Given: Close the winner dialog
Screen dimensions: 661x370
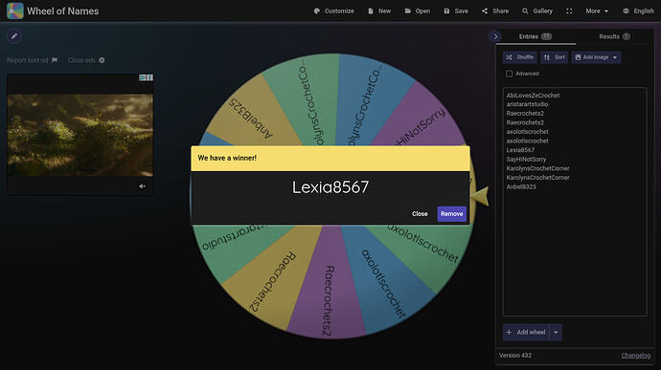Looking at the screenshot, I should tap(420, 214).
